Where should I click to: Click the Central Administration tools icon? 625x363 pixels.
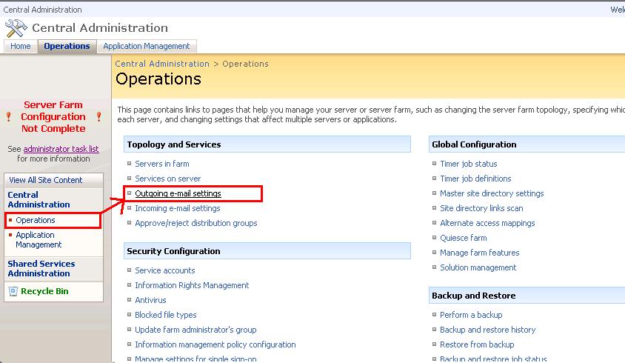[16, 28]
